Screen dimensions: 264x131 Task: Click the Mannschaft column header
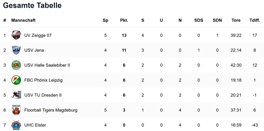[23, 20]
